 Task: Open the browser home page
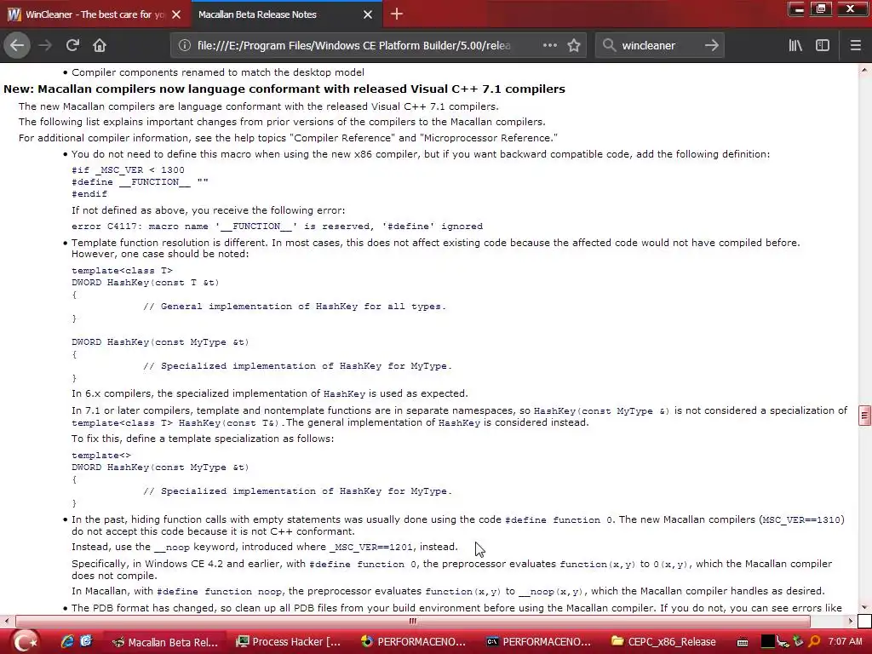click(100, 45)
